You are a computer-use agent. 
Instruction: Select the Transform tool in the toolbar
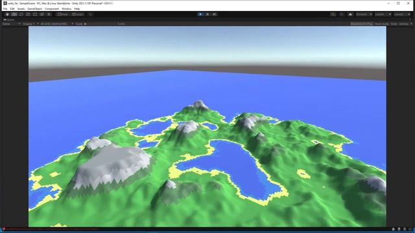41,14
